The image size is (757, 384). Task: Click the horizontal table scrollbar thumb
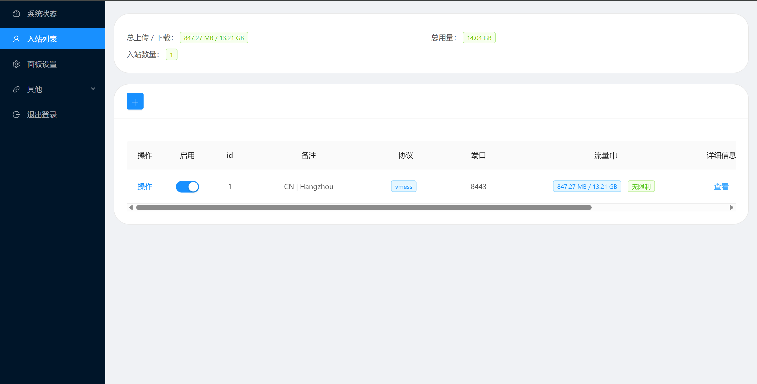tap(364, 207)
